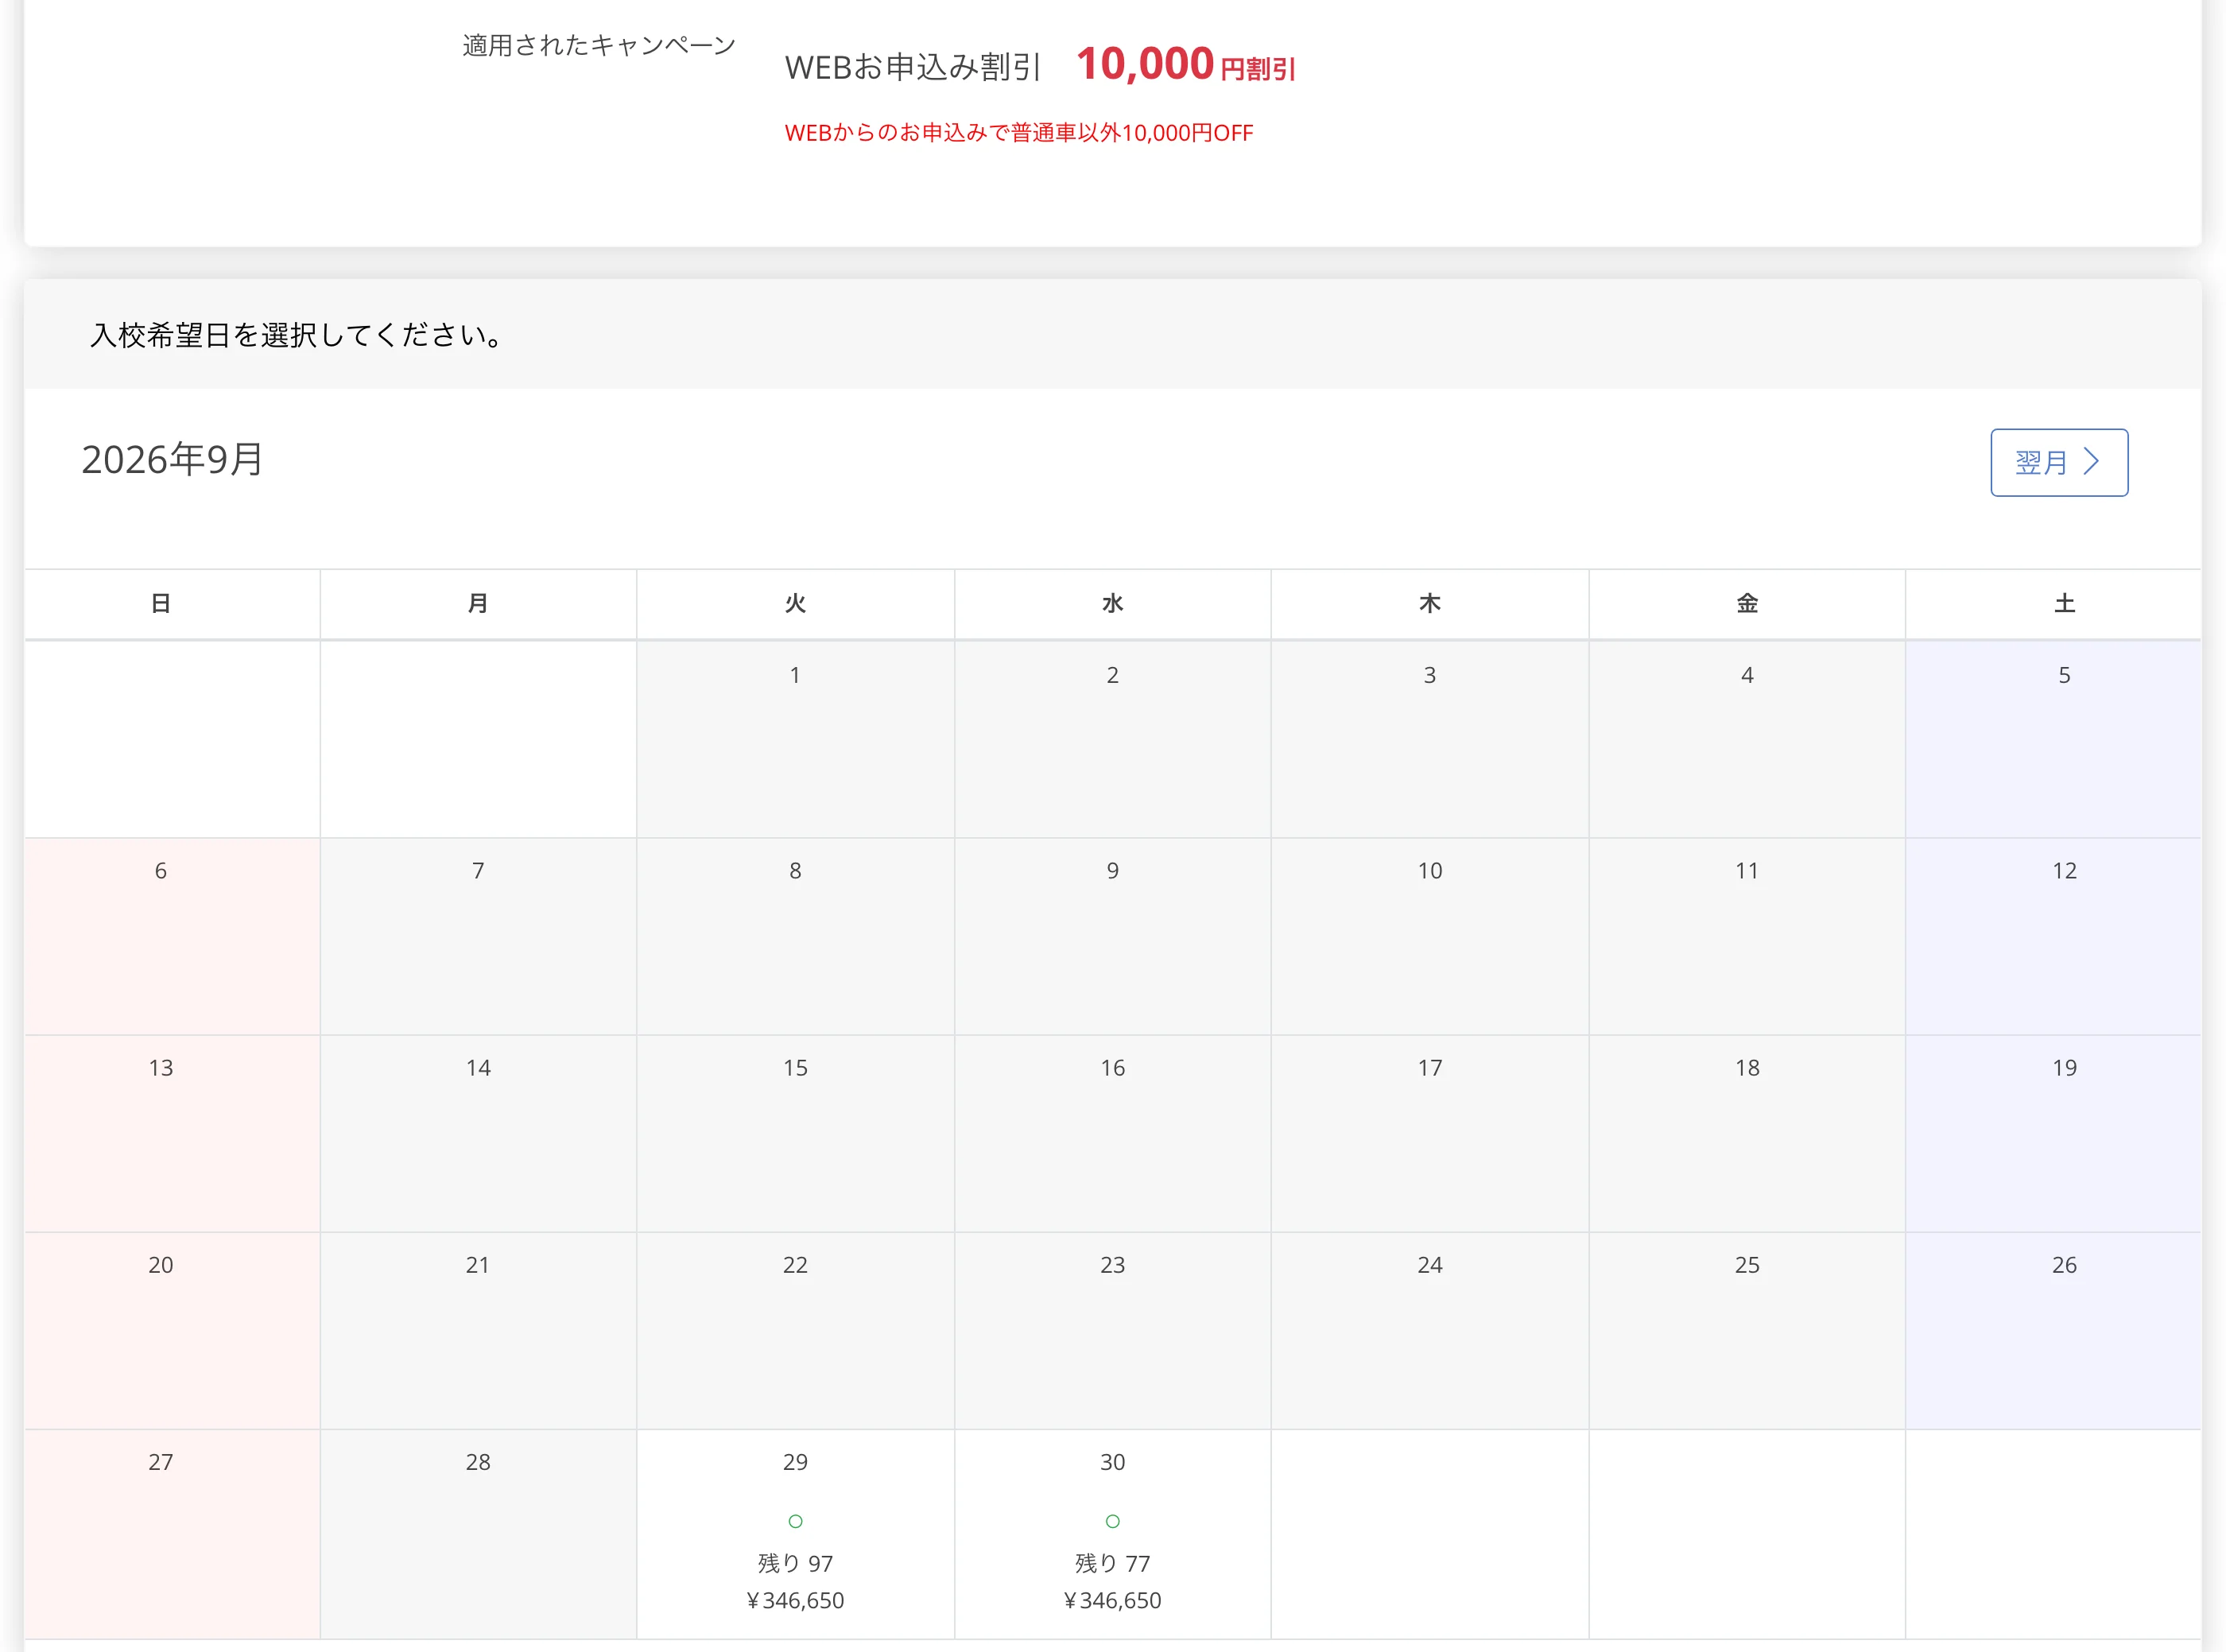Click the green availability circle on 29
The image size is (2226, 1652).
tap(795, 1521)
